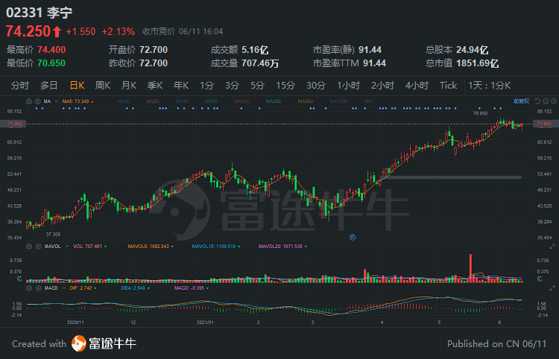Remove the MAVOL indicator panel
This screenshot has width=559, height=359.
pos(39,247)
